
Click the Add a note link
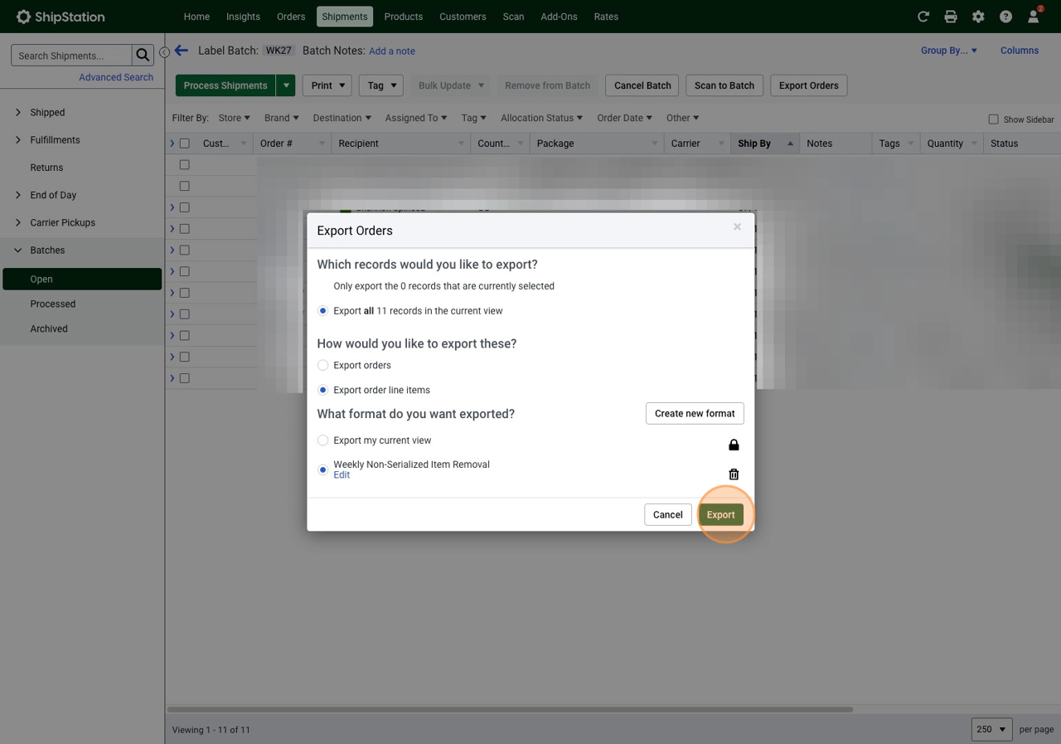tap(392, 51)
